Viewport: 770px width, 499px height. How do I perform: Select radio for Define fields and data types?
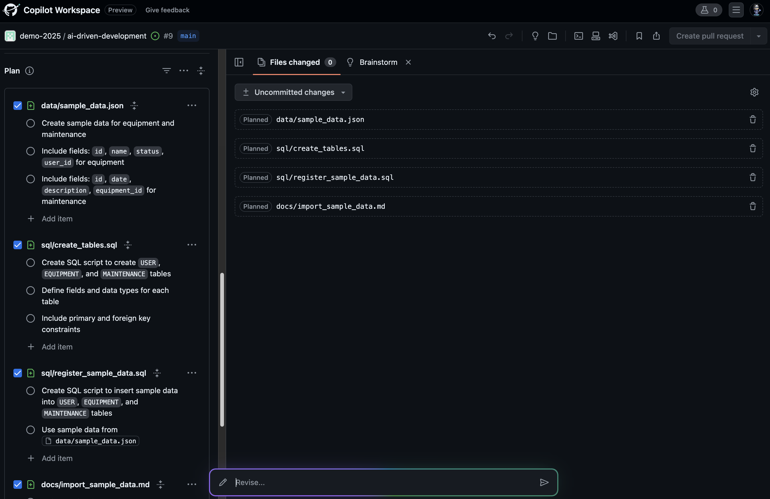click(31, 291)
